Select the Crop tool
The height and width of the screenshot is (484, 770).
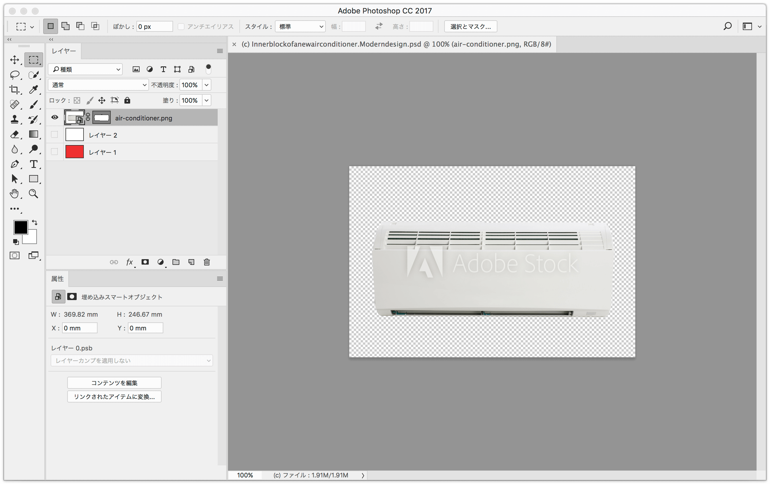[15, 90]
